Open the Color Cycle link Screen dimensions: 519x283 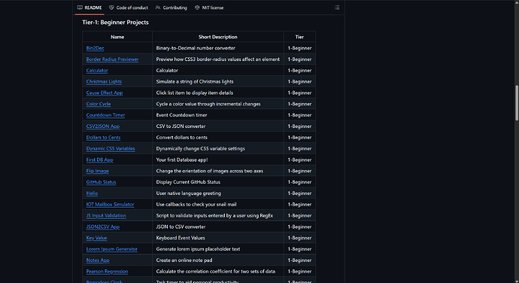coord(99,104)
